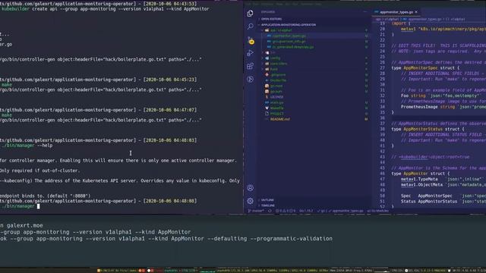The width and height of the screenshot is (486, 273).
Task: Open Makefile in the file tree
Action: pos(277,108)
